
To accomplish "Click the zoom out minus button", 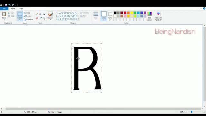I will pos(186,112).
